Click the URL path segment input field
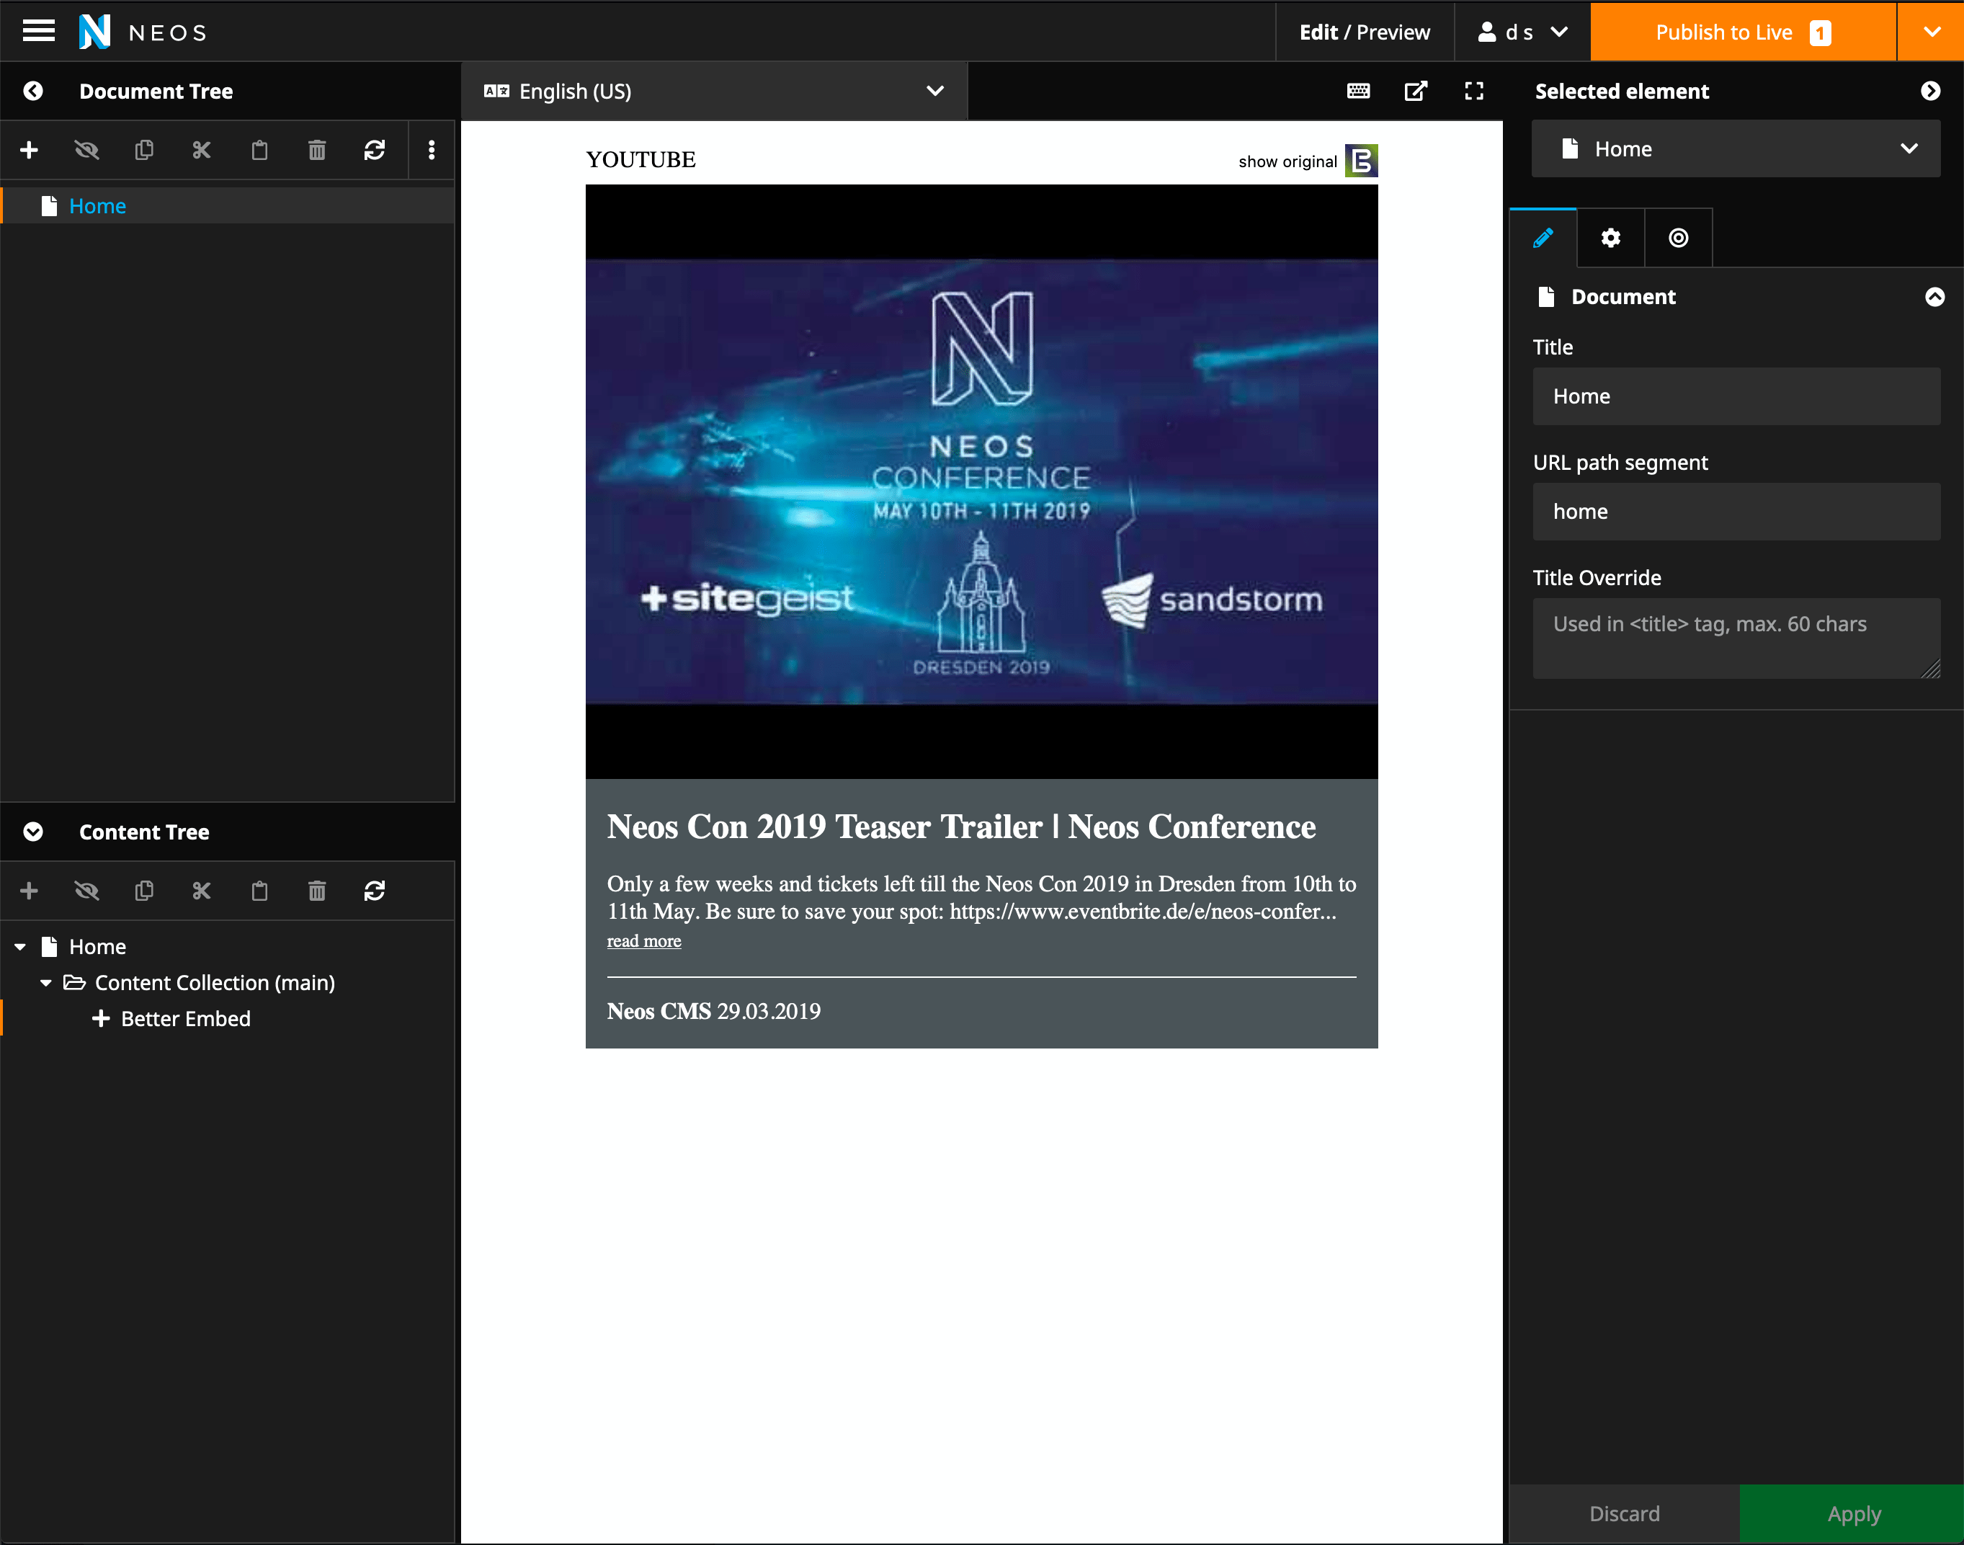The height and width of the screenshot is (1545, 1964). point(1736,512)
